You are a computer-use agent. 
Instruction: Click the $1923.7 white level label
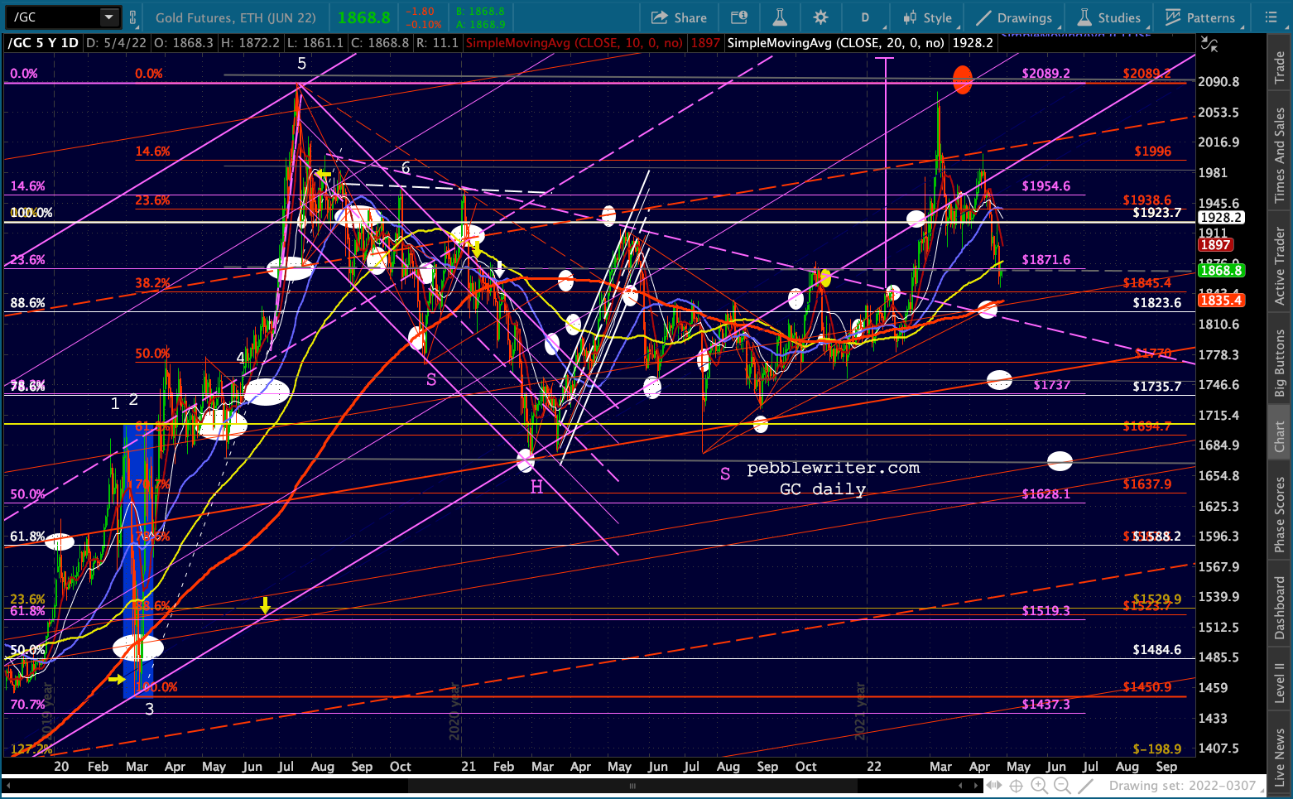click(1156, 213)
